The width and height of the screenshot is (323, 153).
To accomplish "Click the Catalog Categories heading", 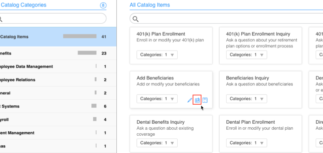I will point(24,5).
